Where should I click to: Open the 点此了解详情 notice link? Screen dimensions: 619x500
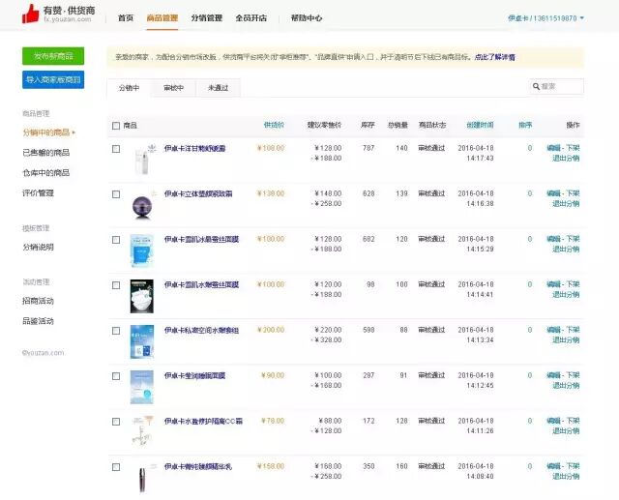click(494, 57)
